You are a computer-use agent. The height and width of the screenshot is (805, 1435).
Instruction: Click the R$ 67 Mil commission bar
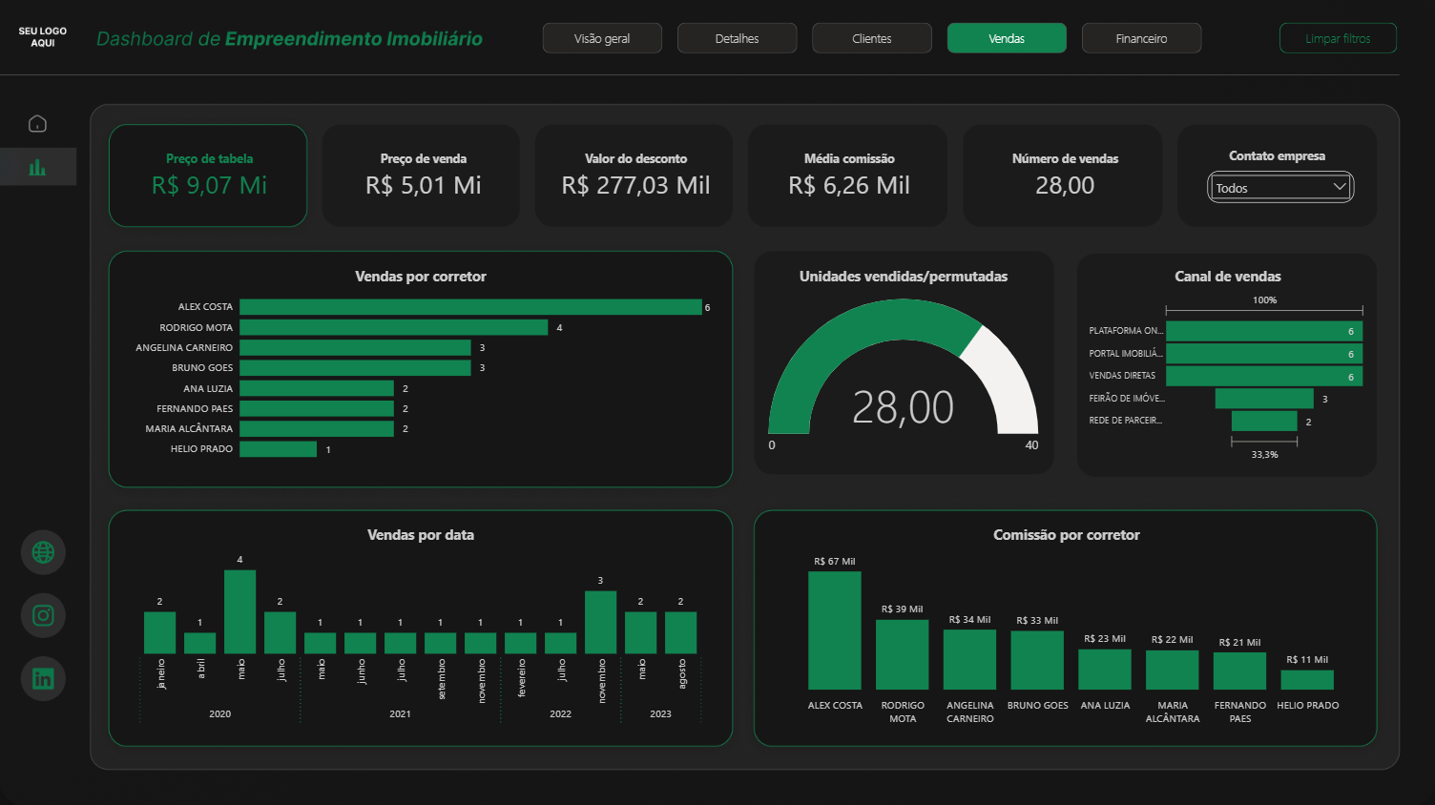tap(835, 630)
